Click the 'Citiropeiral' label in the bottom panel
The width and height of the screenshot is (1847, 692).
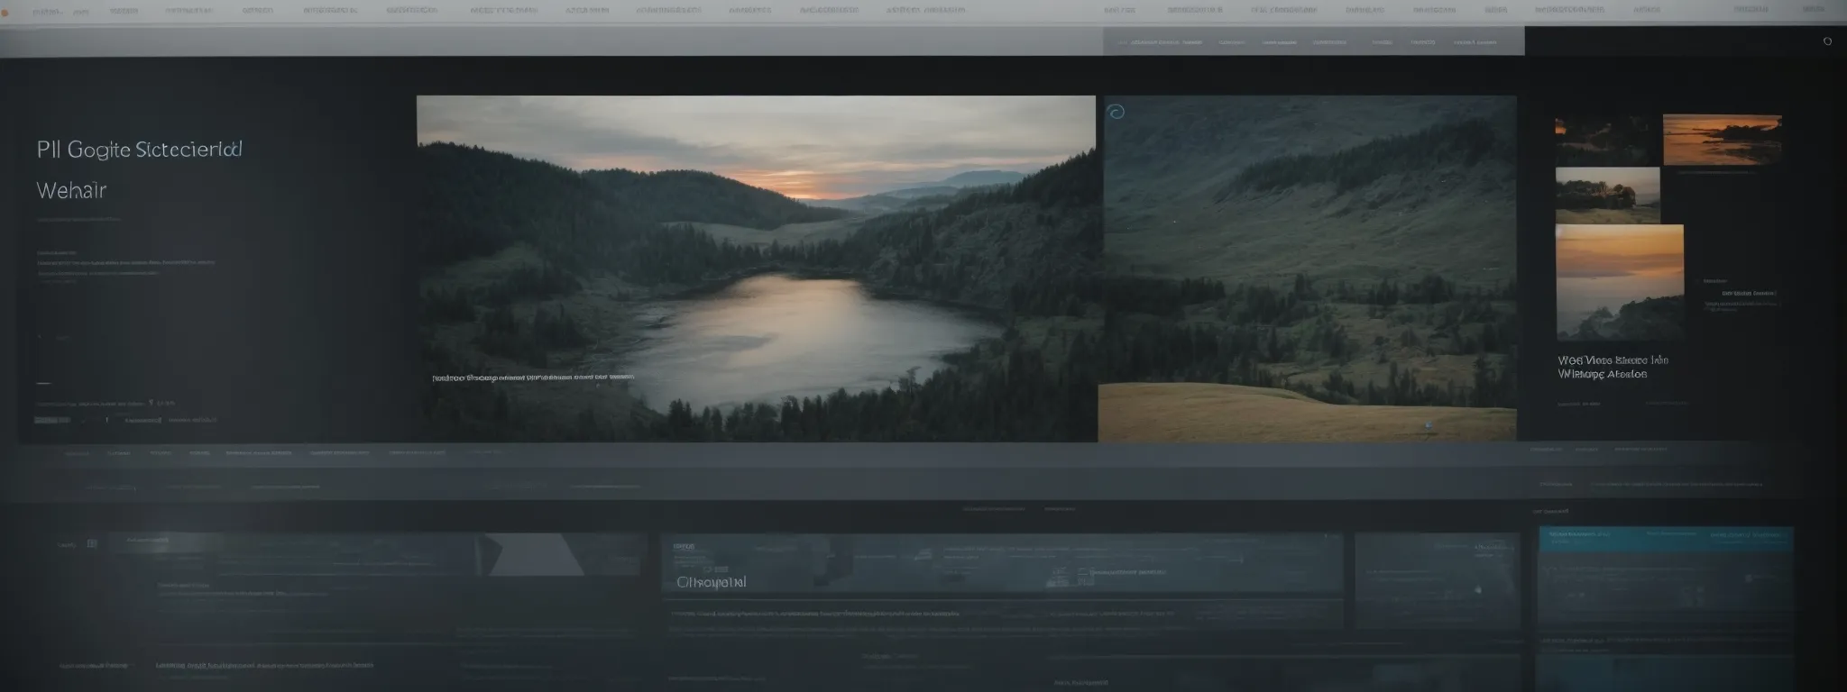click(711, 582)
